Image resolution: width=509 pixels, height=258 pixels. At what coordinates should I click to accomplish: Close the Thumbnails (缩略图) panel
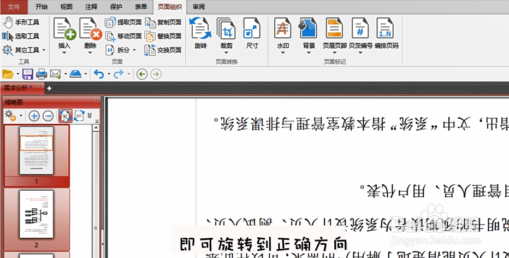[x=97, y=101]
